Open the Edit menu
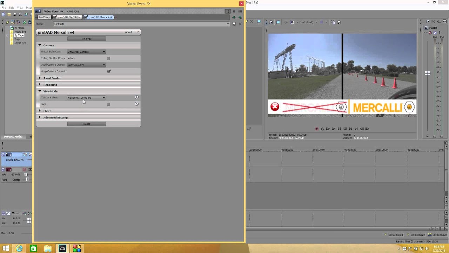Viewport: 449px width, 253px height. coord(11,8)
